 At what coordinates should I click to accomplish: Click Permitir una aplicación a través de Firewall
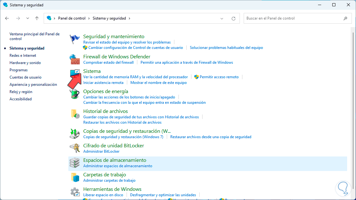coord(187,62)
